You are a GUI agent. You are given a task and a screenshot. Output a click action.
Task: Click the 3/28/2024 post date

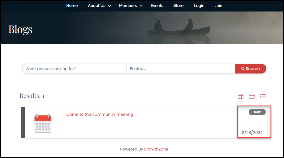(252, 132)
